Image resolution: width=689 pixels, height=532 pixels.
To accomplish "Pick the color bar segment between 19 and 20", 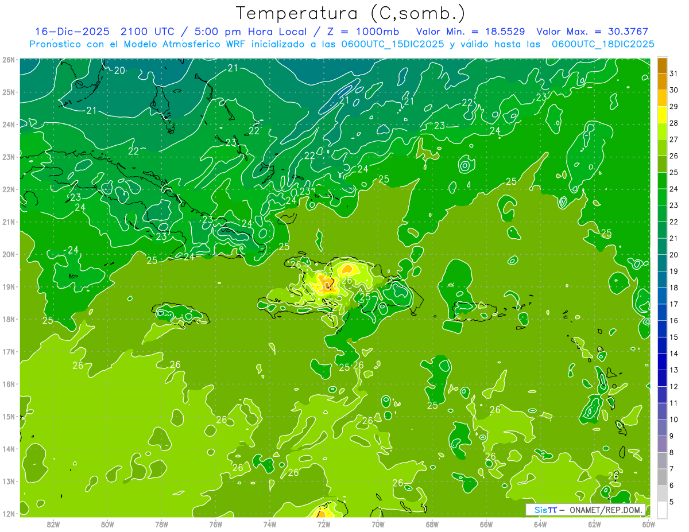I will 662,263.
